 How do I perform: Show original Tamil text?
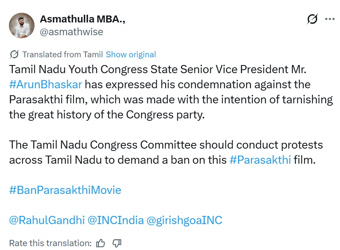(x=131, y=55)
